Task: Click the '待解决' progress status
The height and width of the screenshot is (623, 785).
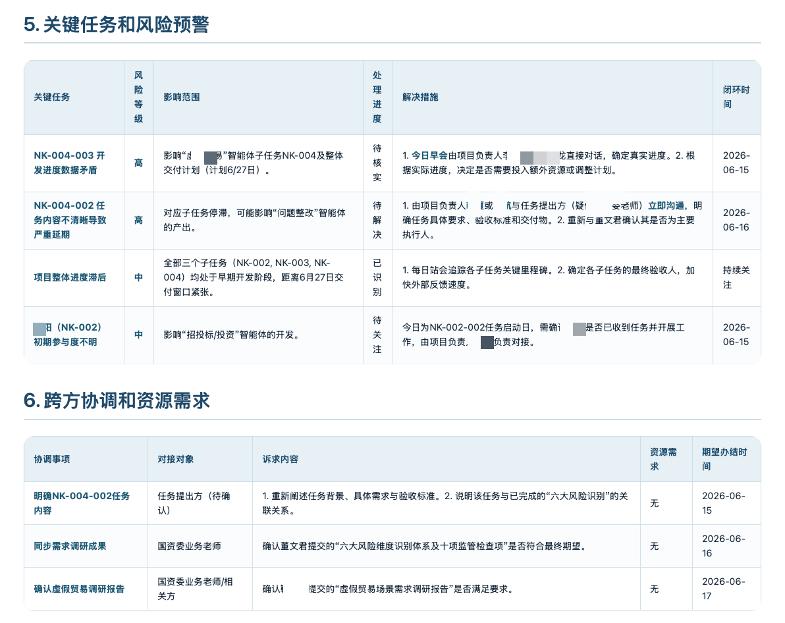Action: (x=377, y=220)
